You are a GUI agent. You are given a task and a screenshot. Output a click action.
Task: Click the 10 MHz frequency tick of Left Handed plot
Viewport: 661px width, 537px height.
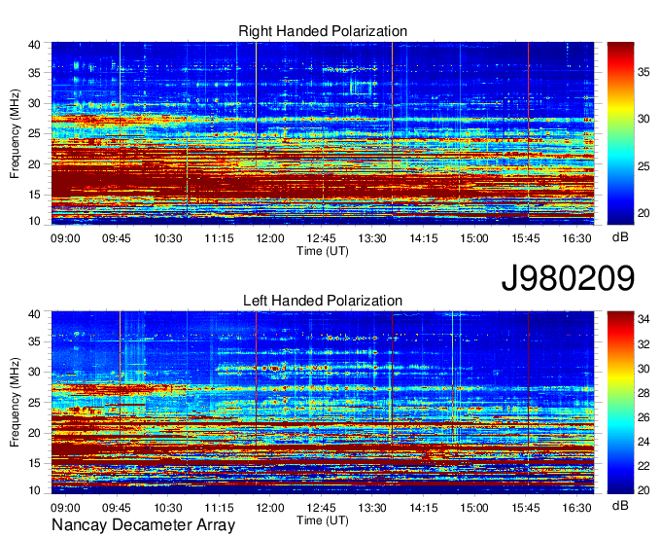35,490
